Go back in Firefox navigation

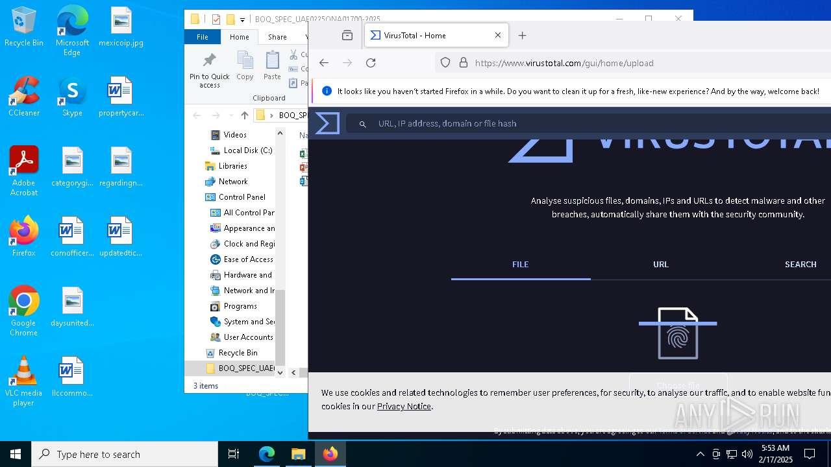click(x=324, y=63)
